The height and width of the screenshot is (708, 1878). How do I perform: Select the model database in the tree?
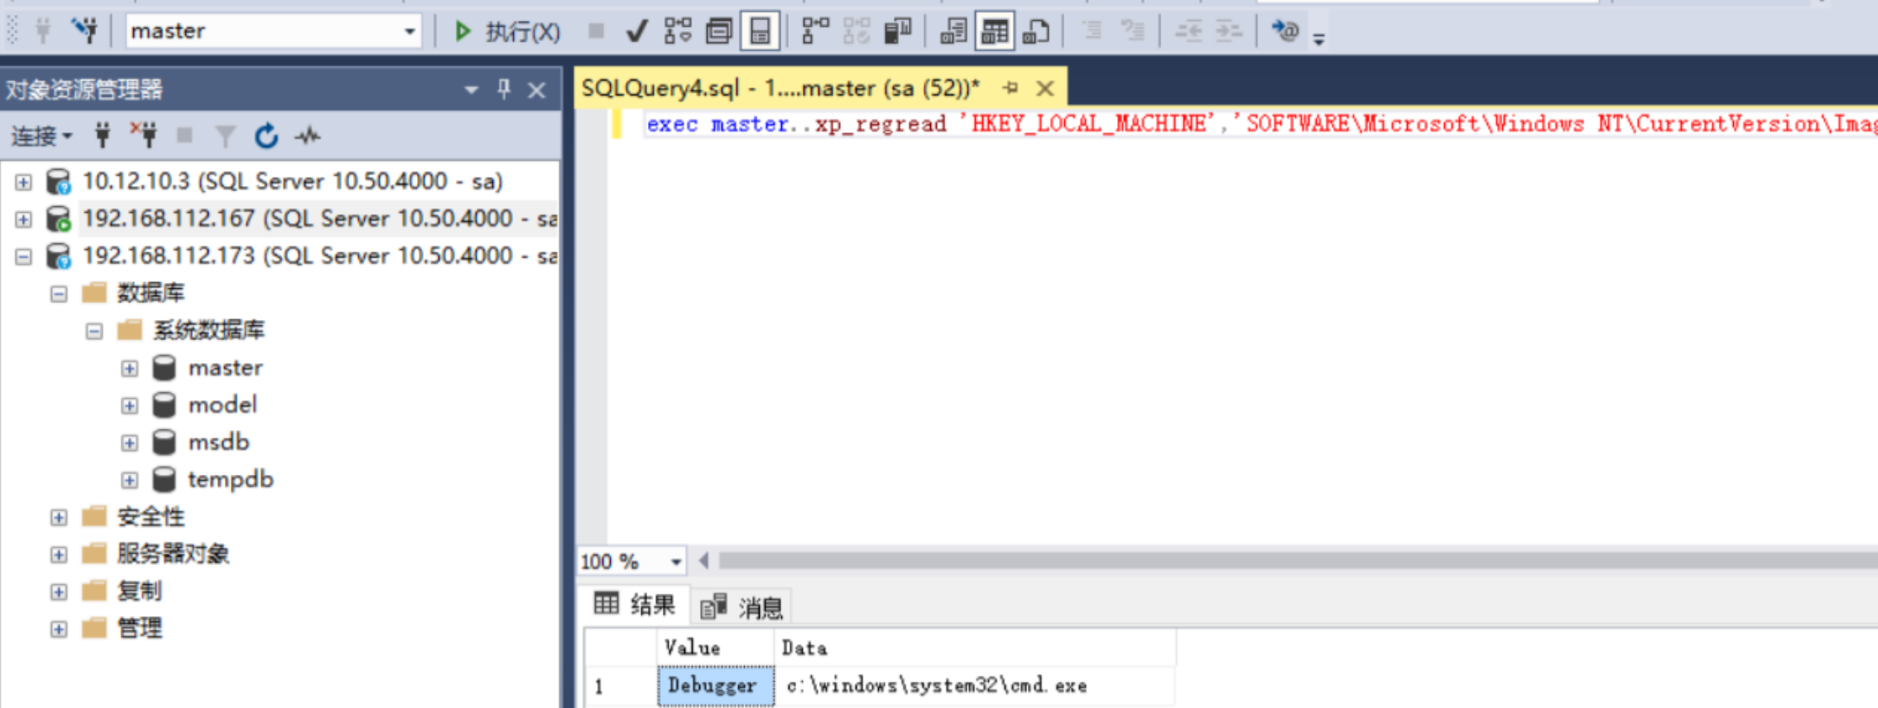tap(222, 405)
